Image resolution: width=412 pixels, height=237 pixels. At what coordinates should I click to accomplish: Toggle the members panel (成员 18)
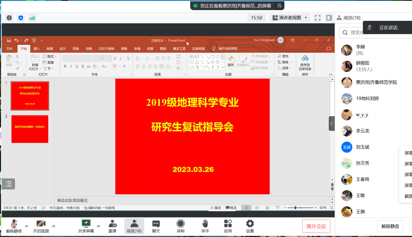tap(134, 226)
